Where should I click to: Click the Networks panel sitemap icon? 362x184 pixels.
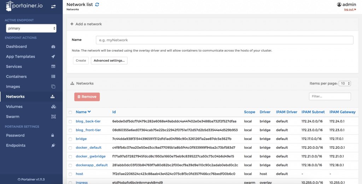pyautogui.click(x=72, y=83)
